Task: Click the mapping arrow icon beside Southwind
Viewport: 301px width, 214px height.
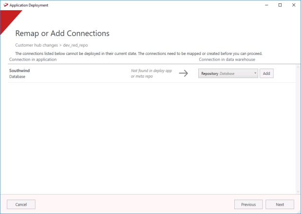Action: pyautogui.click(x=183, y=73)
